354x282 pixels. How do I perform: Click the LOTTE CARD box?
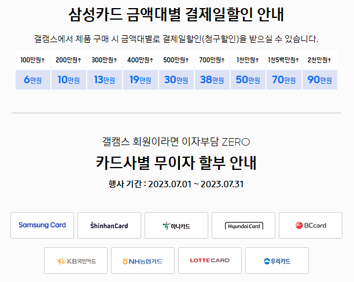[210, 261]
